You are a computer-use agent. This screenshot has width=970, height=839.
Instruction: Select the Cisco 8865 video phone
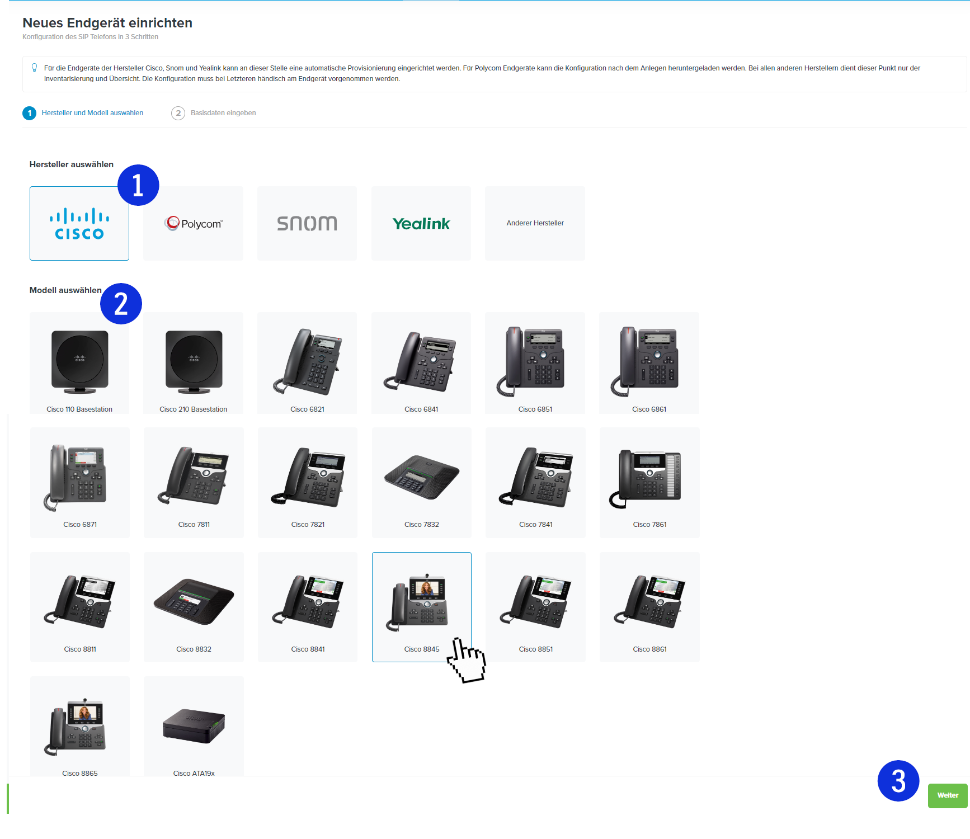[80, 726]
